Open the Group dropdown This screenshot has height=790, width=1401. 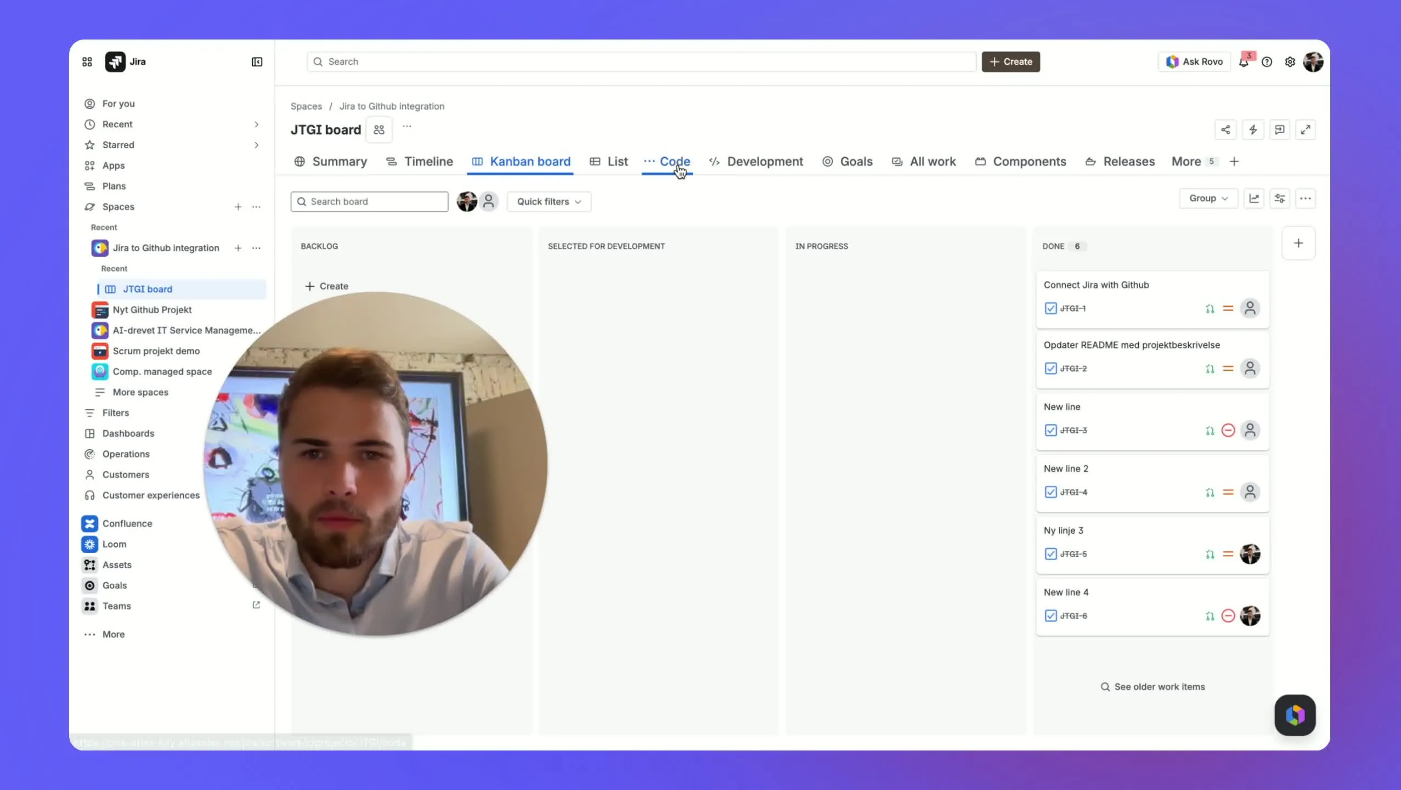[x=1208, y=198]
